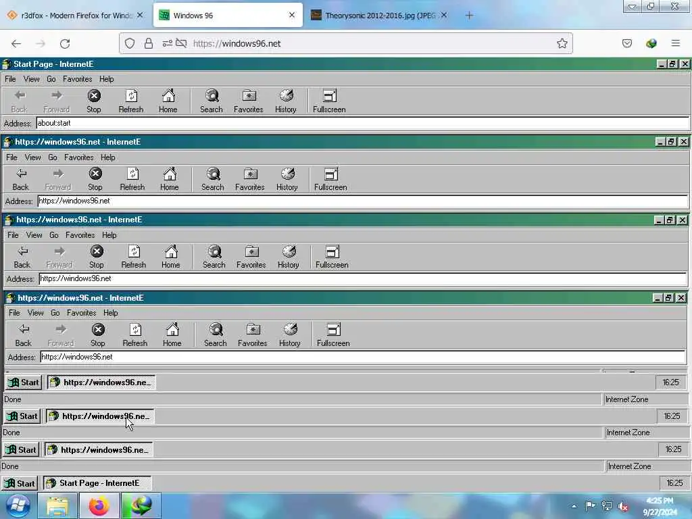Click Start button beside Start Page taskbar item
692x519 pixels.
click(x=20, y=483)
